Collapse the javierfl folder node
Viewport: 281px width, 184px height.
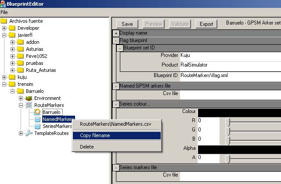(4, 35)
